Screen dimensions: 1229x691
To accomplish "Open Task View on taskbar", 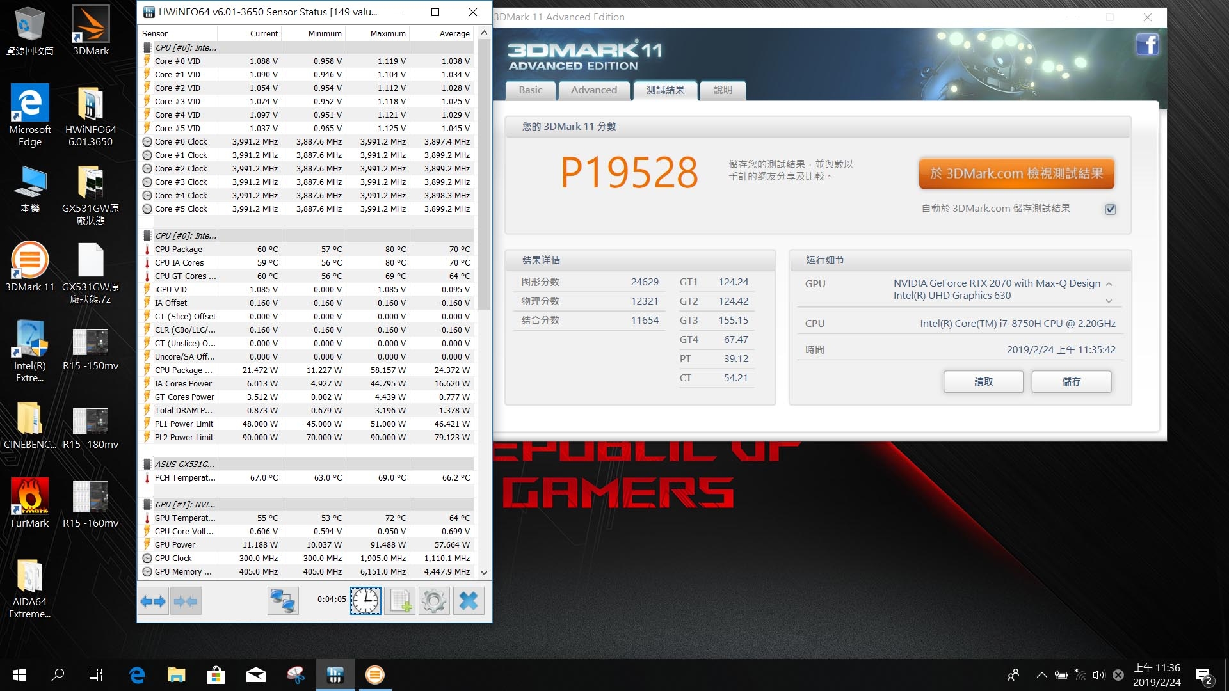I will (96, 675).
